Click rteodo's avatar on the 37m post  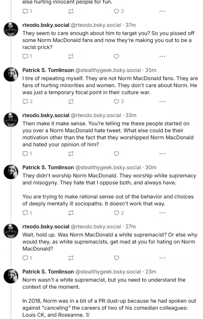pos(11,29)
